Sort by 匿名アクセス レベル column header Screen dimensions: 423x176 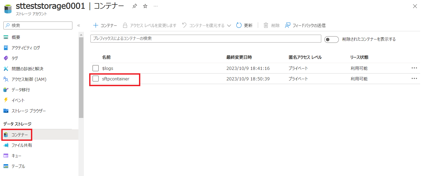coord(305,57)
